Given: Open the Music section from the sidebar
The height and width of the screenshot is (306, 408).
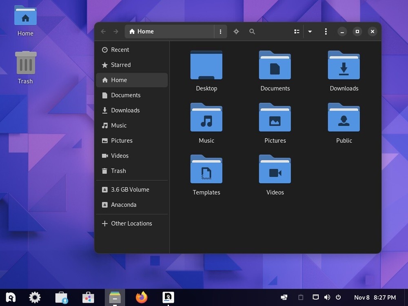Looking at the screenshot, I should tap(118, 125).
